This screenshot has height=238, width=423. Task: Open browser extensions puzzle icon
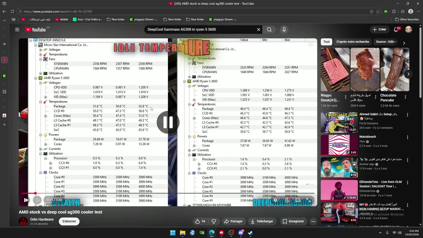click(x=394, y=11)
